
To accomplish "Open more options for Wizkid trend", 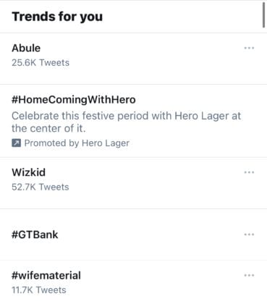I will click(x=249, y=172).
